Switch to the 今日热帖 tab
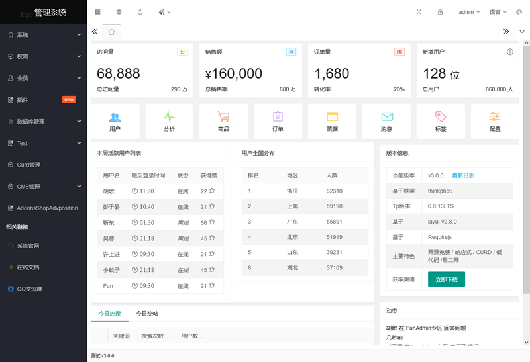The width and height of the screenshot is (530, 362). (147, 313)
